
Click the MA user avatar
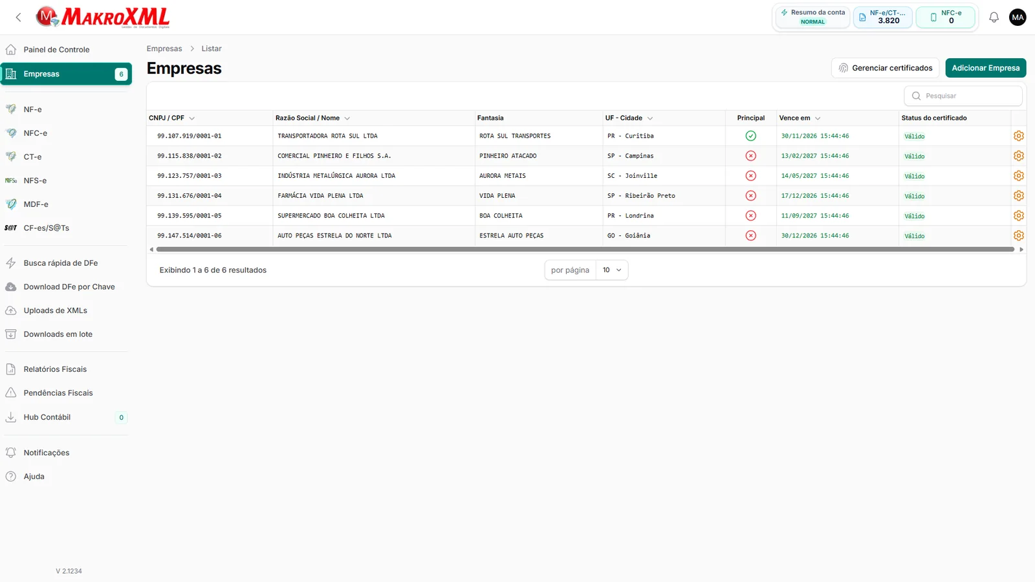pyautogui.click(x=1018, y=17)
